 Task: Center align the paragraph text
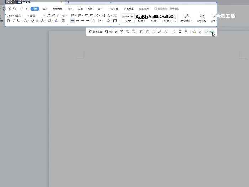[x=78, y=21]
